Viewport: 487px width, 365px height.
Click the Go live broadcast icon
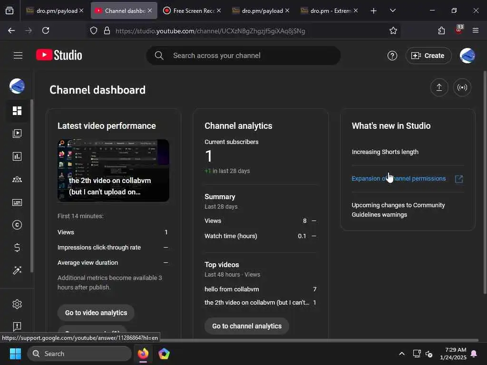[x=462, y=87]
